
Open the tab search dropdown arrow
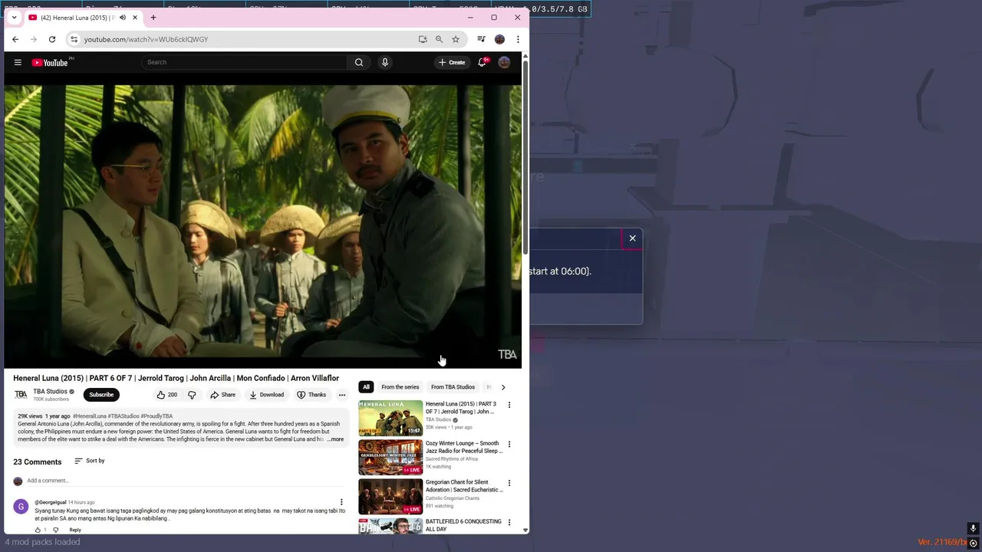[x=14, y=18]
